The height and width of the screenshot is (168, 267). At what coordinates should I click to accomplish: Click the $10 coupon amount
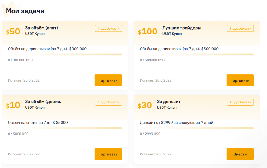click(x=13, y=105)
